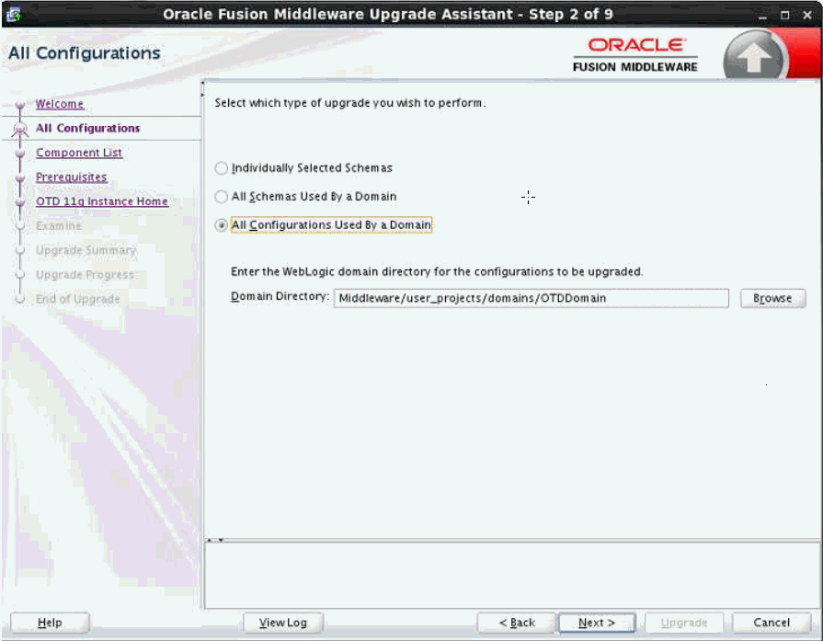Click the View Log button

coord(283,623)
